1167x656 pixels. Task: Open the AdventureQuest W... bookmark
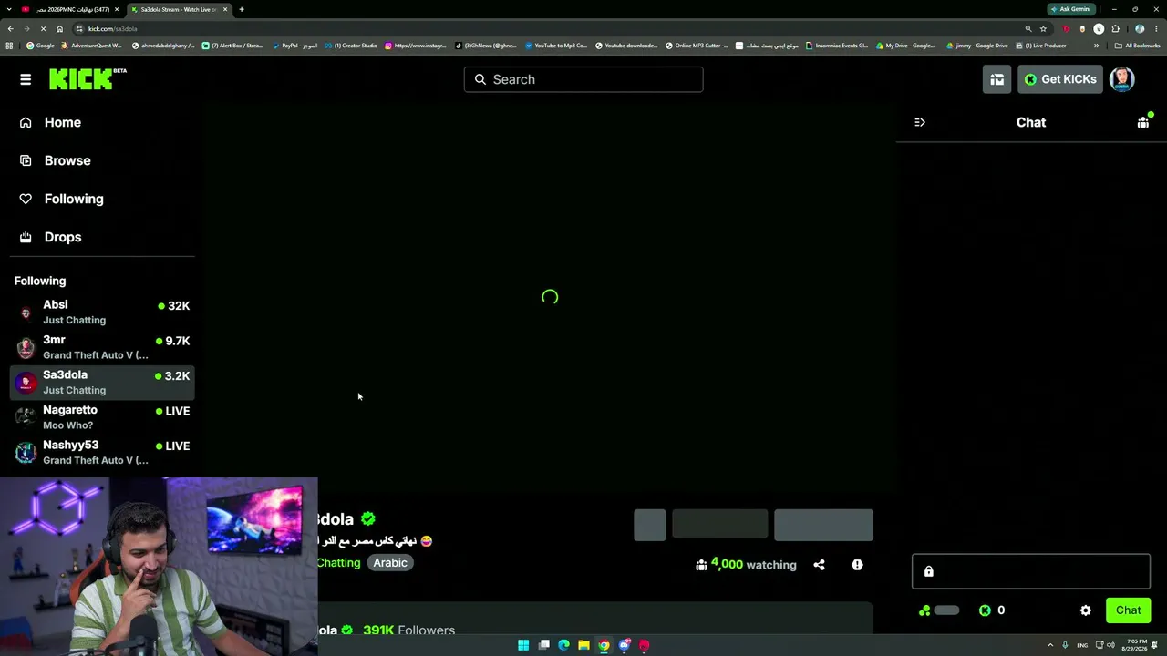[x=91, y=46]
